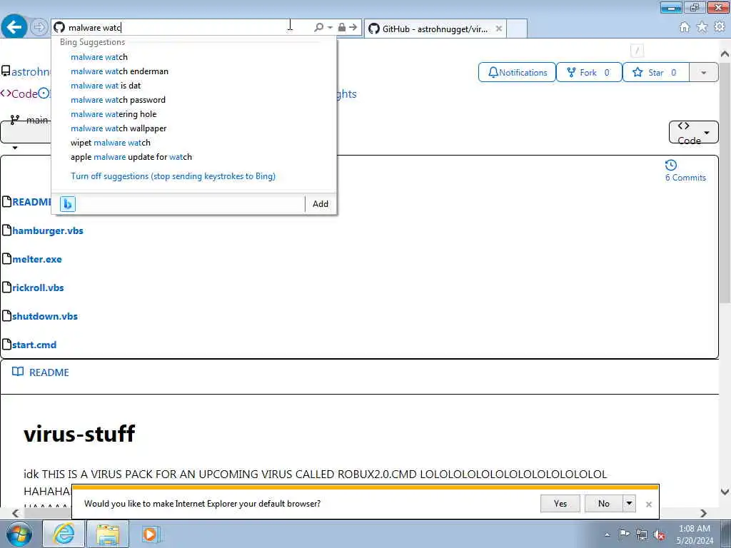The height and width of the screenshot is (548, 731).
Task: Star the repository
Action: pyautogui.click(x=655, y=73)
